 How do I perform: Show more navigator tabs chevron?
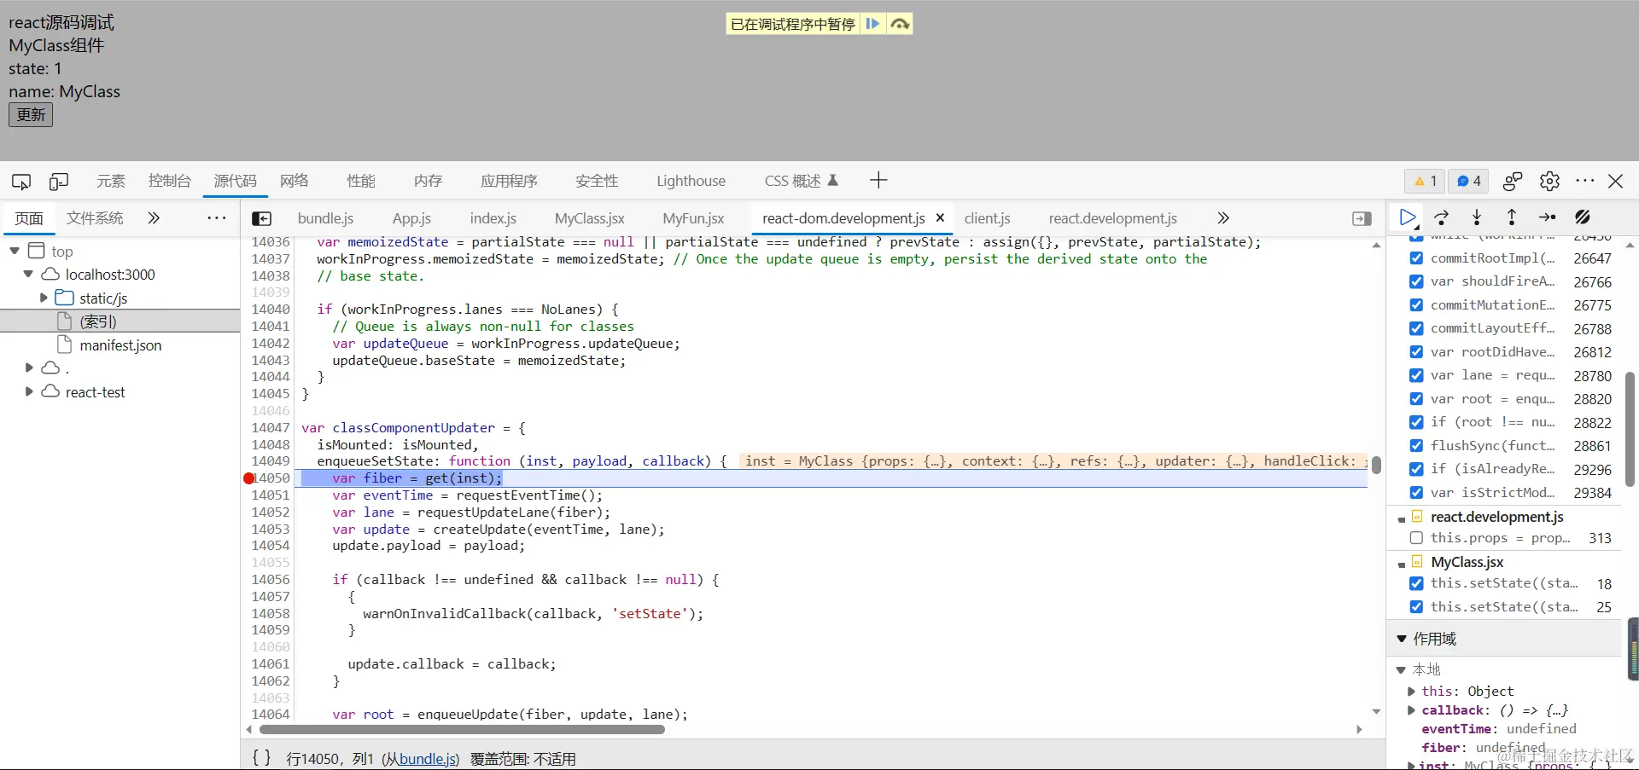point(154,218)
